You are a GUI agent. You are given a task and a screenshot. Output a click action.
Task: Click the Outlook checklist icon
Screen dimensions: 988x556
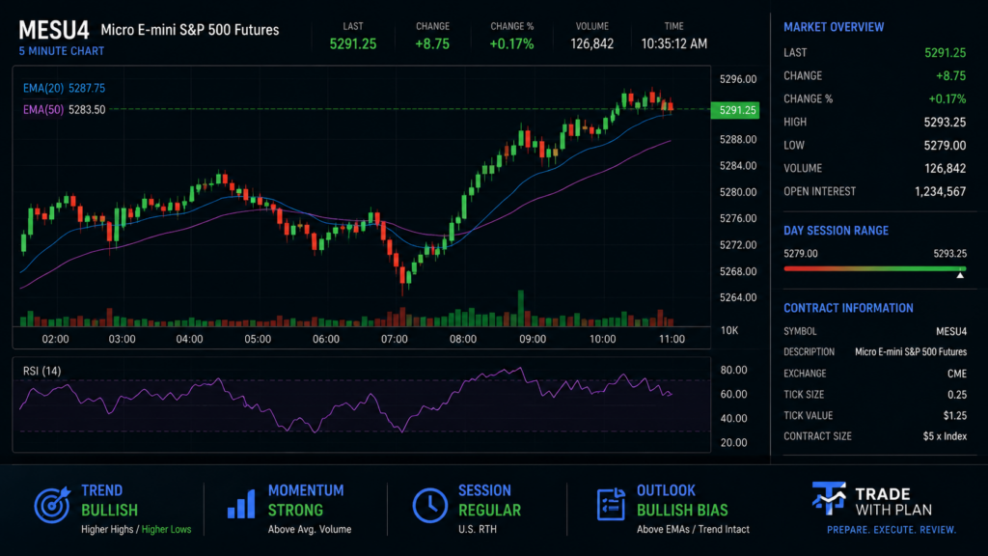[611, 504]
